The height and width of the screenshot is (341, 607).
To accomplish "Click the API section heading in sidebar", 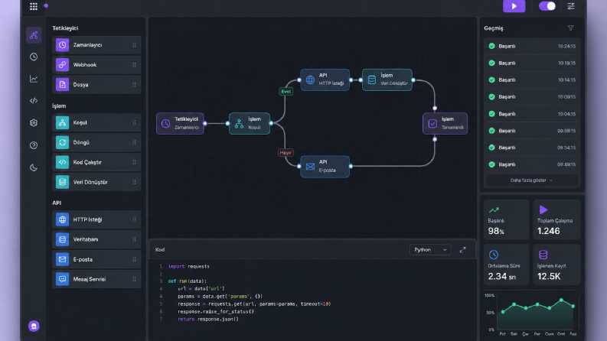I will pos(57,203).
